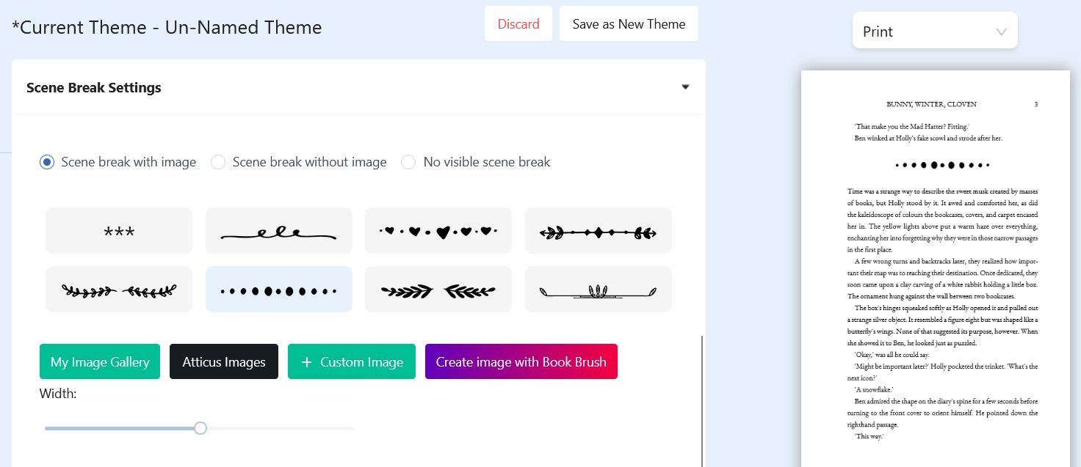Select the graduated dots scene break
Image resolution: width=1081 pixels, height=467 pixels.
[278, 290]
